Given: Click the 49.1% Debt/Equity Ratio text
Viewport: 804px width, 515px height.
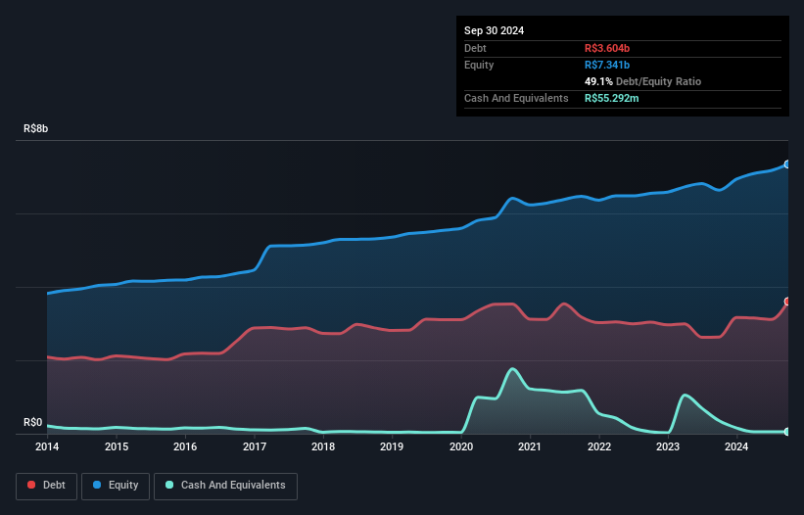Looking at the screenshot, I should 642,81.
